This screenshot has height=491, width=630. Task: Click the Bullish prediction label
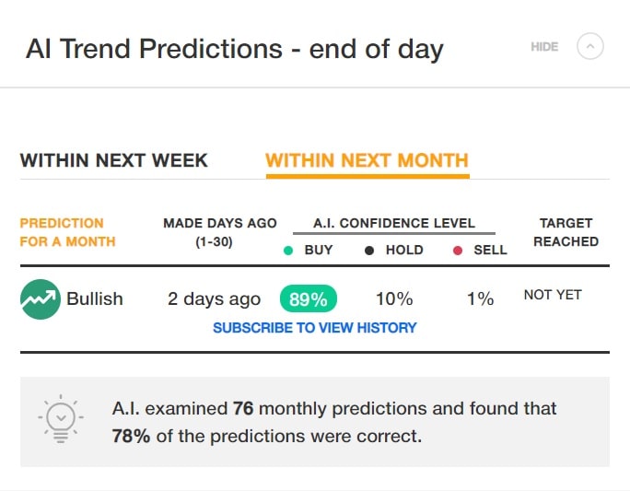pyautogui.click(x=95, y=299)
